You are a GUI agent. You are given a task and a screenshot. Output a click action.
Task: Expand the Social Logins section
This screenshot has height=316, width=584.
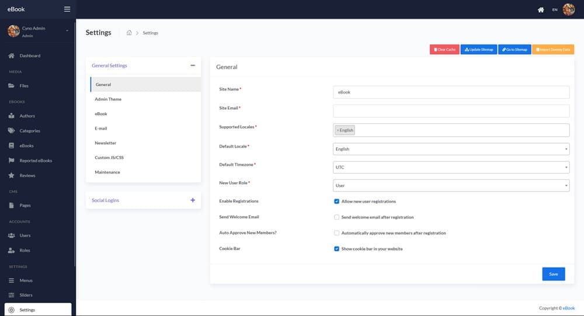pos(193,200)
